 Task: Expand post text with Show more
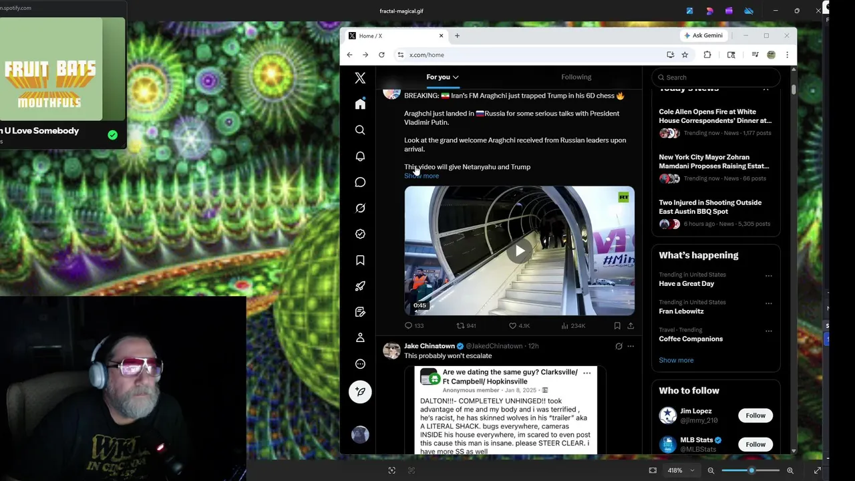pyautogui.click(x=421, y=176)
